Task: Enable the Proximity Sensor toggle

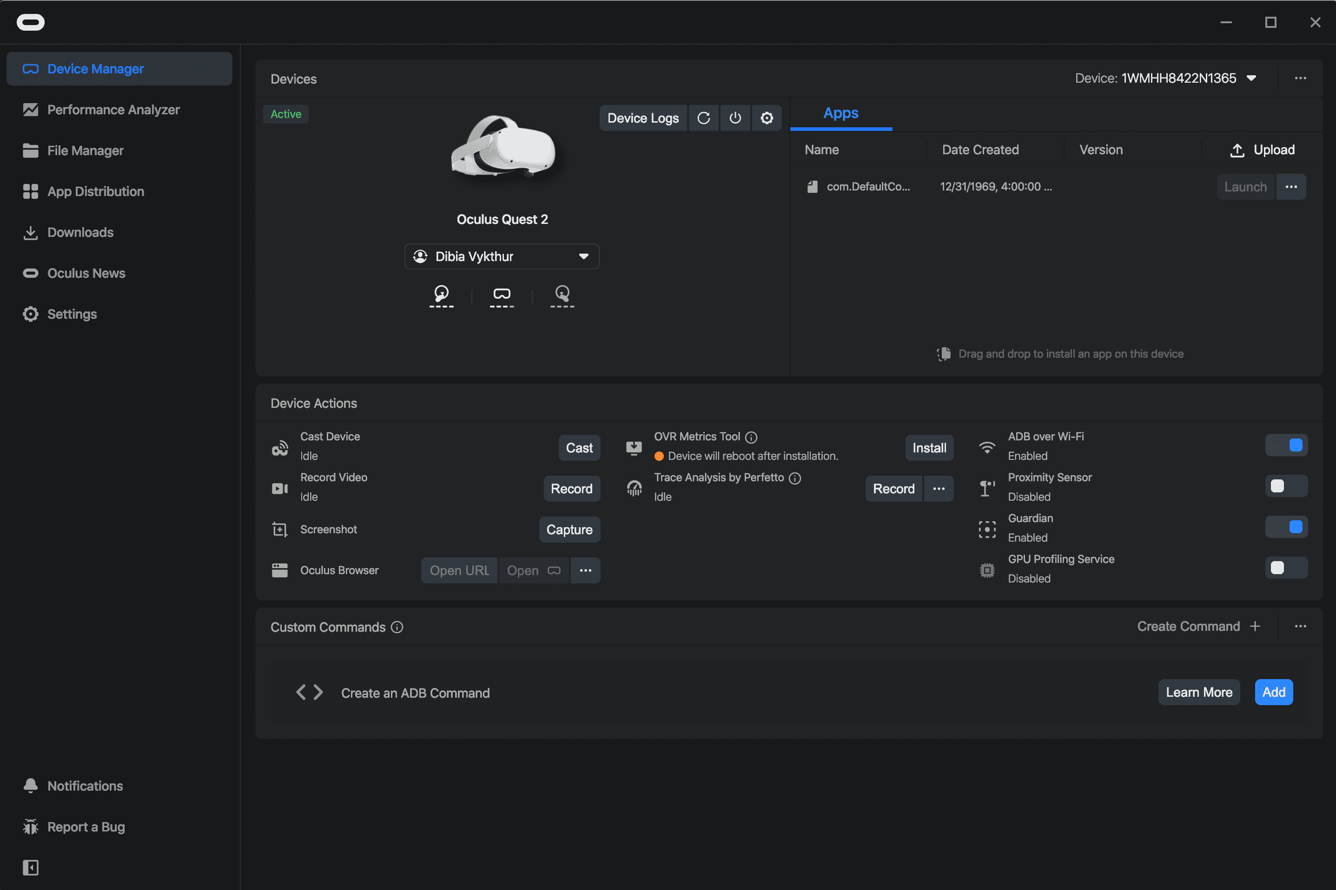Action: 1287,486
